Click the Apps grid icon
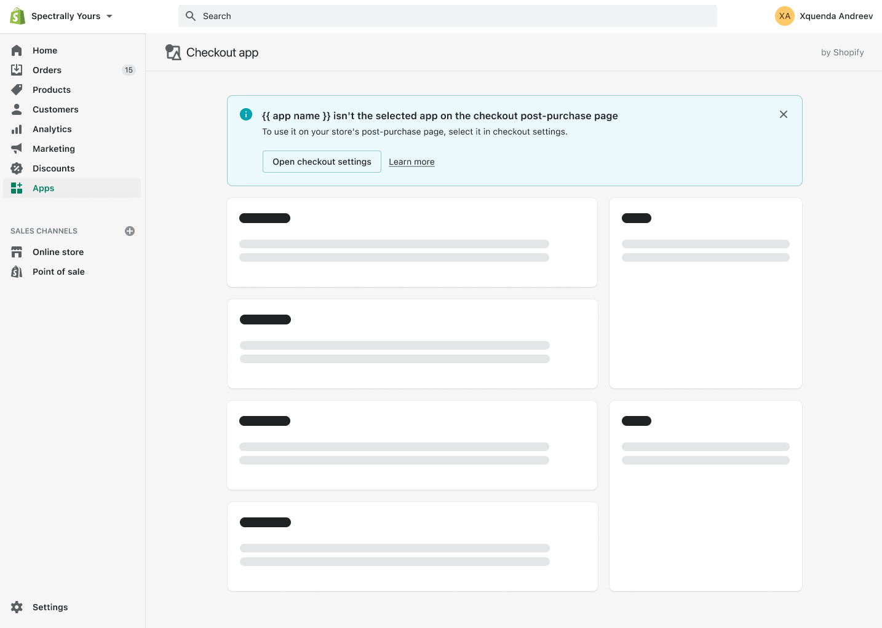This screenshot has height=628, width=882. point(17,188)
